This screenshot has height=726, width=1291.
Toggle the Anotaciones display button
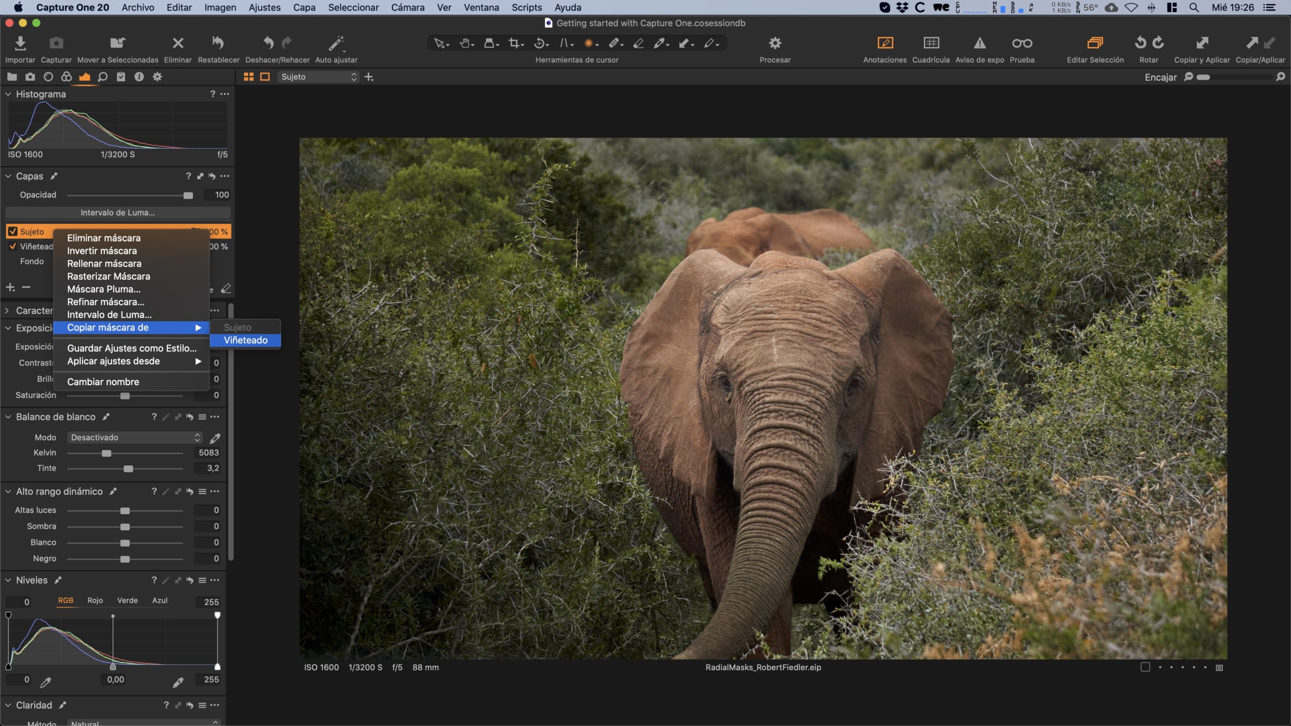click(x=885, y=43)
